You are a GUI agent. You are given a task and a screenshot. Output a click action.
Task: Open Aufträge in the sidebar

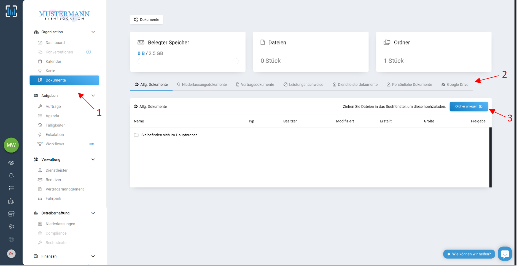pos(53,106)
